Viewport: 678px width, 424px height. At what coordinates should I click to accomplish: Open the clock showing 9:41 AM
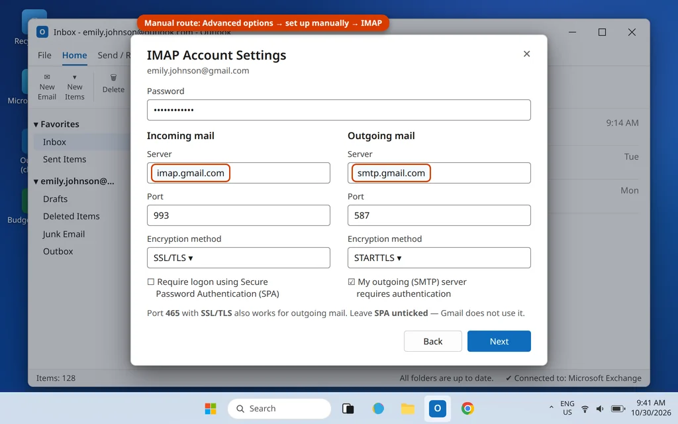point(651,408)
